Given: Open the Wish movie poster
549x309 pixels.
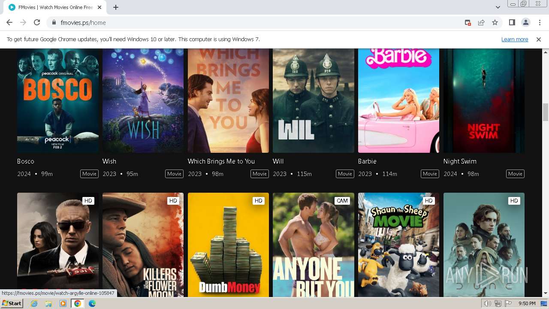Looking at the screenshot, I should (x=143, y=100).
